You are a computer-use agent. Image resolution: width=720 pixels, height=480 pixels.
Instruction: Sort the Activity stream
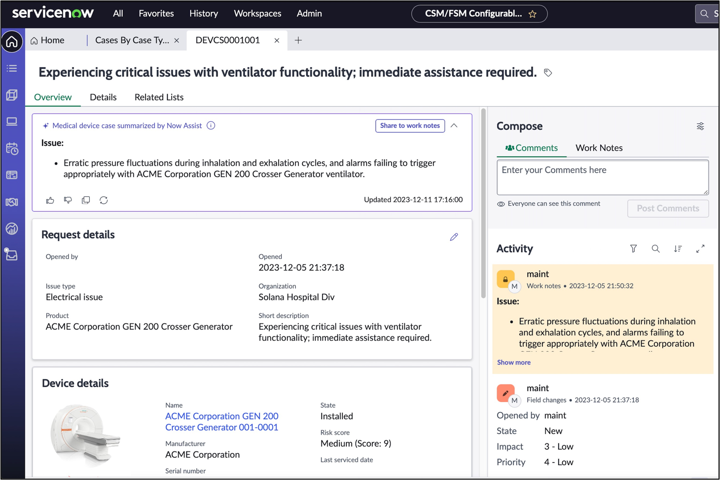pos(678,249)
